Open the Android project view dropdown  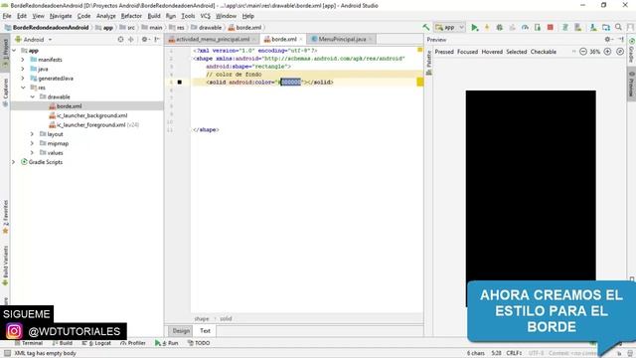34,40
